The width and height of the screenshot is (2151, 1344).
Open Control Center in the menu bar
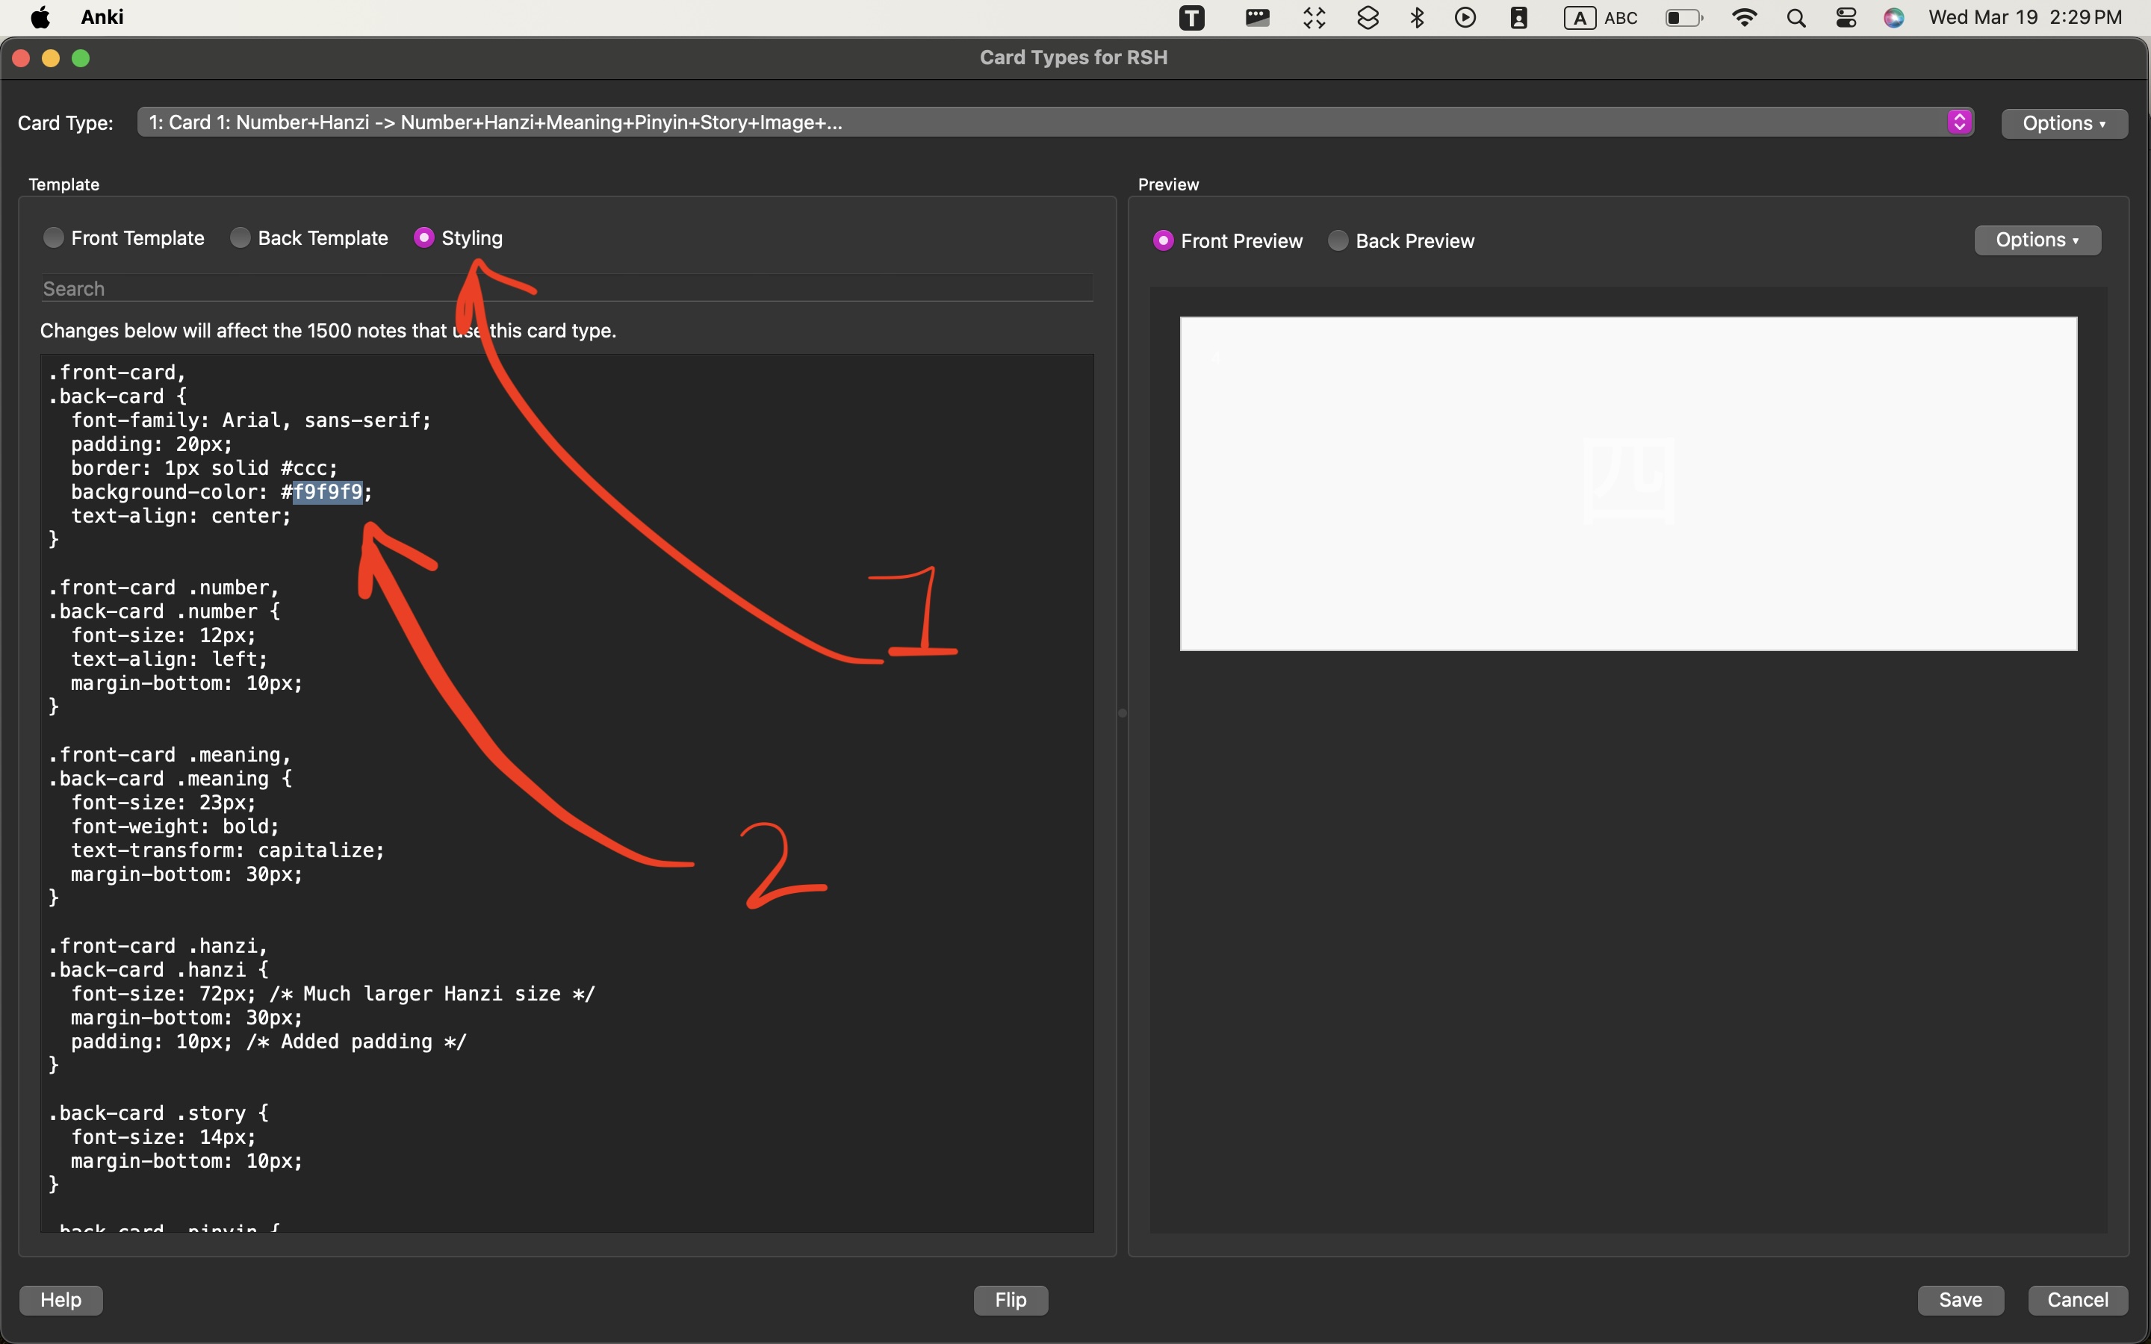[1846, 17]
